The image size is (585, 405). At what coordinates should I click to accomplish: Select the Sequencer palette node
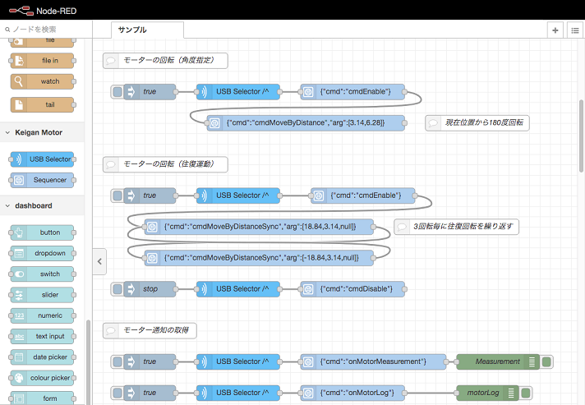coord(42,180)
